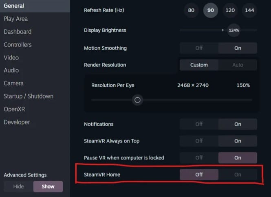This screenshot has height=197, width=271.
Task: Turn SteamVR Home on
Action: coord(238,175)
